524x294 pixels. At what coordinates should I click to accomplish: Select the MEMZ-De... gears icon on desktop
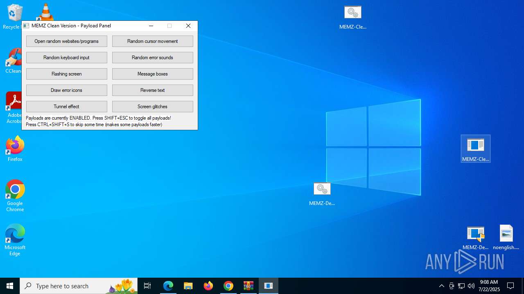coord(322,194)
